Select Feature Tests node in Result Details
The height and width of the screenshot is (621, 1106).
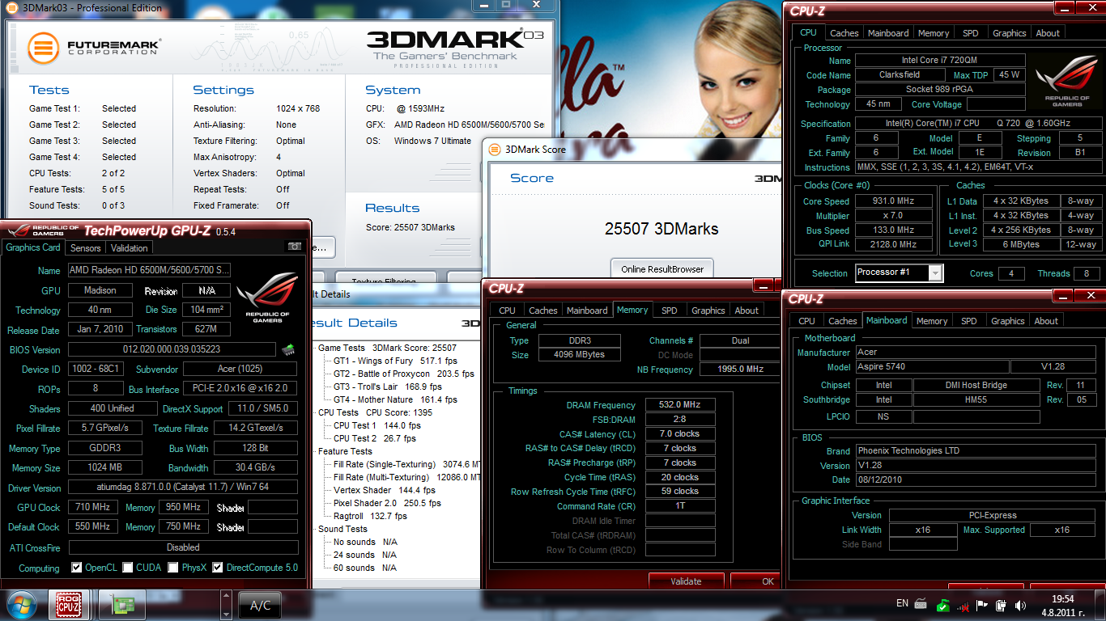345,451
